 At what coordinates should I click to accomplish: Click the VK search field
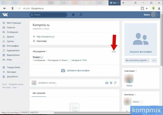click(48, 15)
